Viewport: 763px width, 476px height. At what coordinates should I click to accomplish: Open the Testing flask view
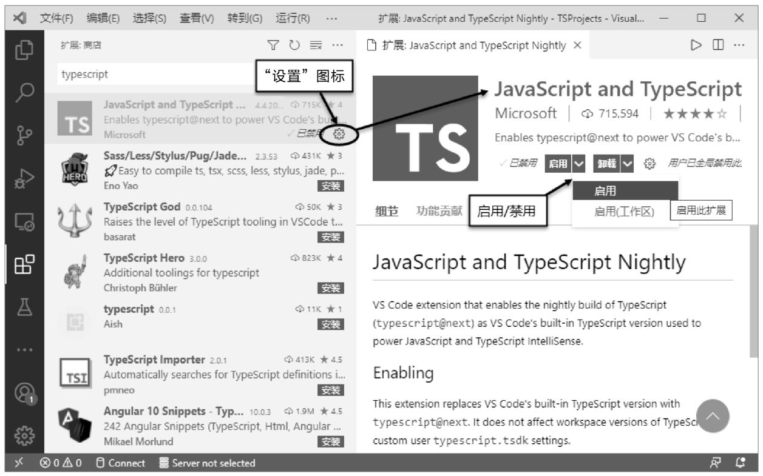tap(24, 307)
